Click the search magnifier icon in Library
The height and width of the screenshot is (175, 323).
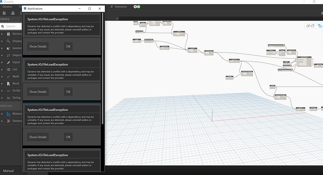3,26
